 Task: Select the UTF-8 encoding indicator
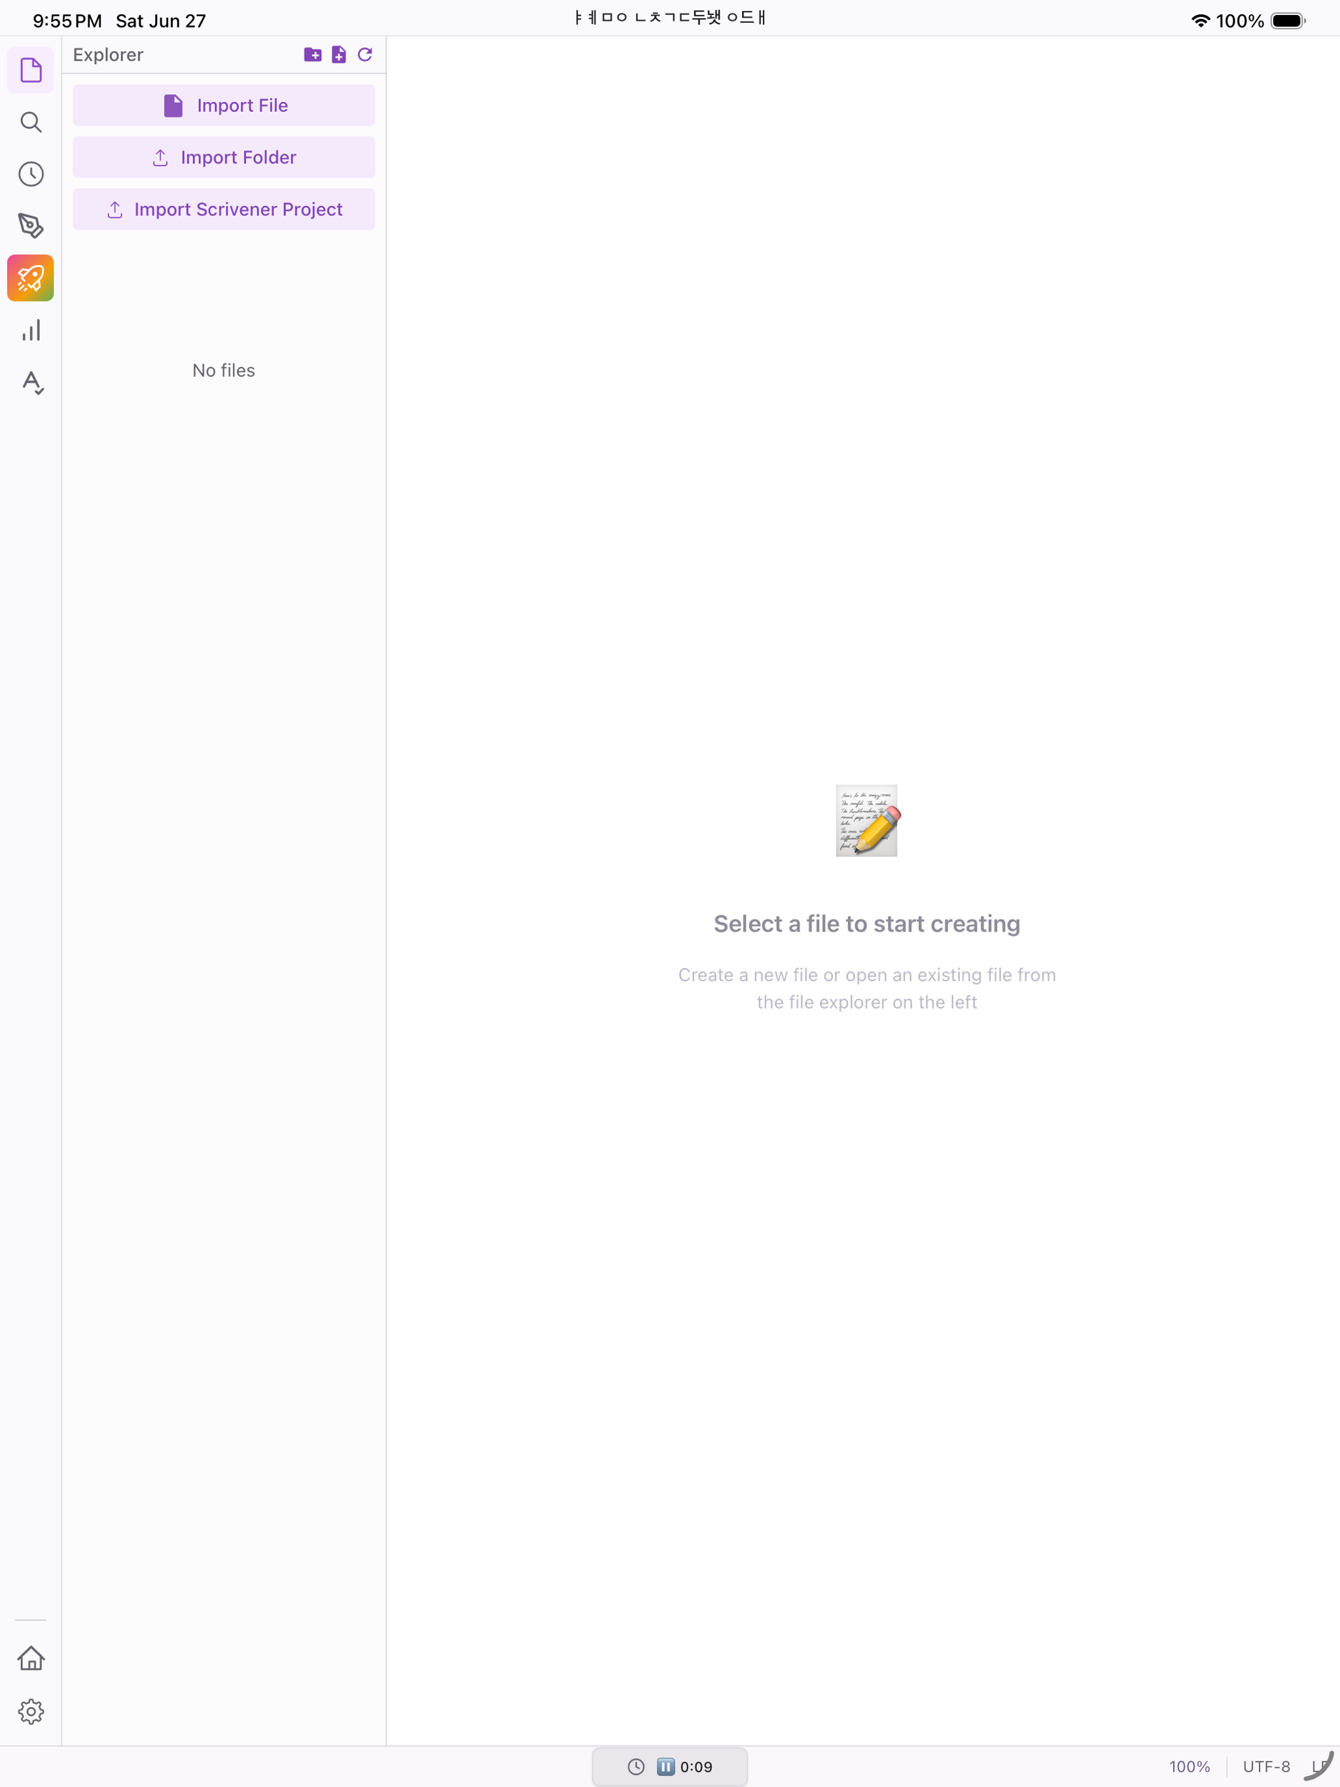coord(1265,1767)
